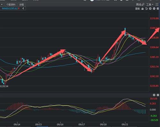Viewport: 160px width, 127px height.
Task: Open the 画线 draw-line pencil tool
Action: coord(140,4)
